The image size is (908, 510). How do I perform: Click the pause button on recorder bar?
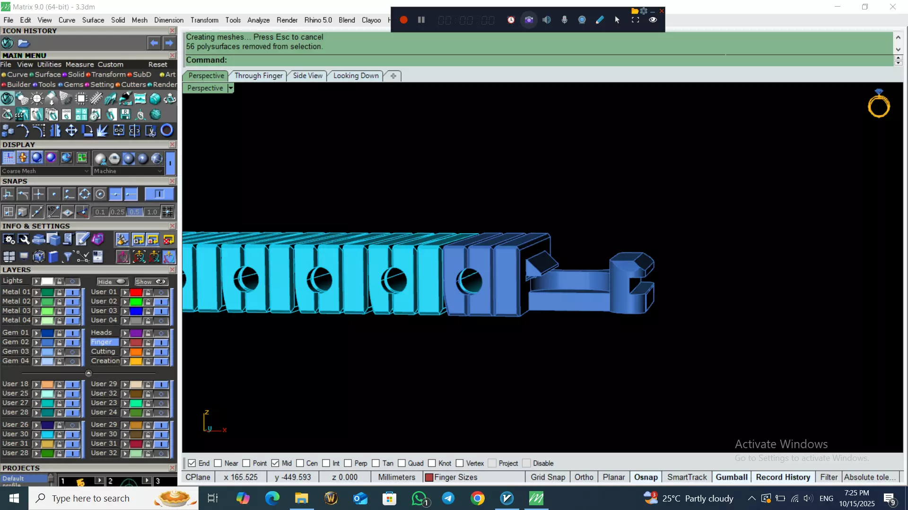[x=421, y=20]
